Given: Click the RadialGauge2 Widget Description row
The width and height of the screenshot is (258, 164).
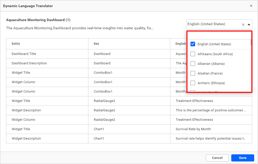Looking at the screenshot, I should pyautogui.click(x=26, y=110).
